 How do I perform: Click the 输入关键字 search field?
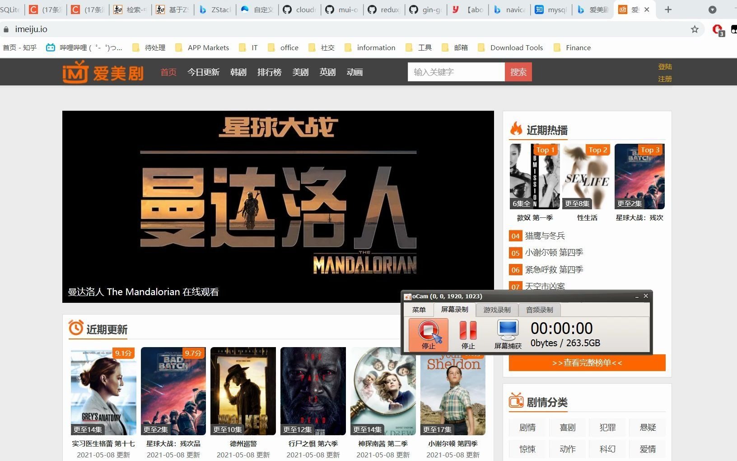click(x=456, y=72)
